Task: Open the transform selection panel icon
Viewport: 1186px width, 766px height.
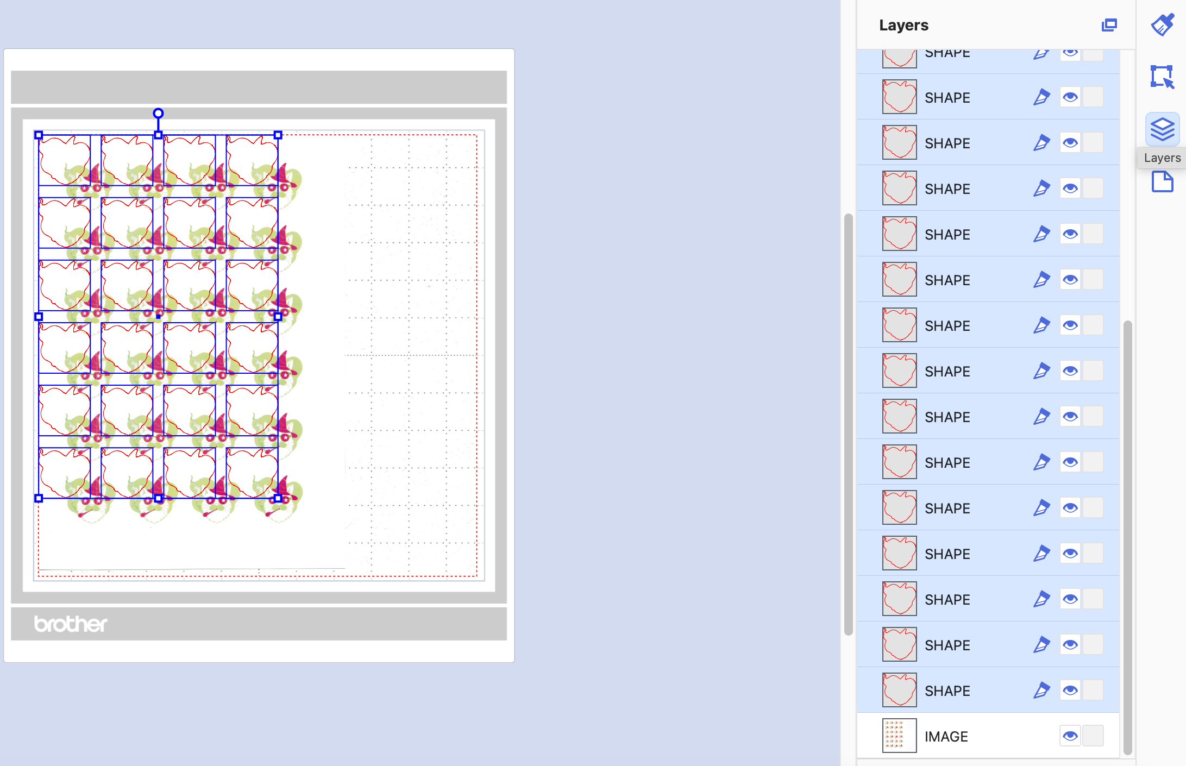Action: [1162, 77]
